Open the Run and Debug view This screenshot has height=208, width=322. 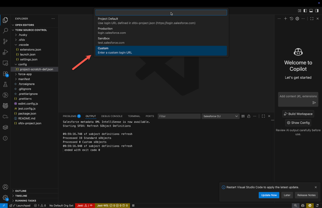click(5, 52)
